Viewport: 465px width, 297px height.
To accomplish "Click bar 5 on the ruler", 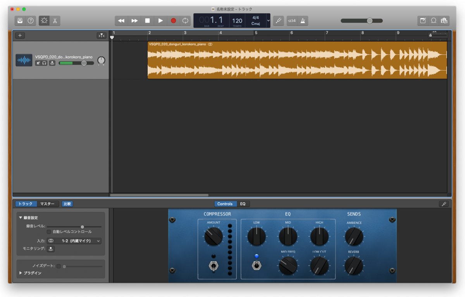I will [x=256, y=33].
